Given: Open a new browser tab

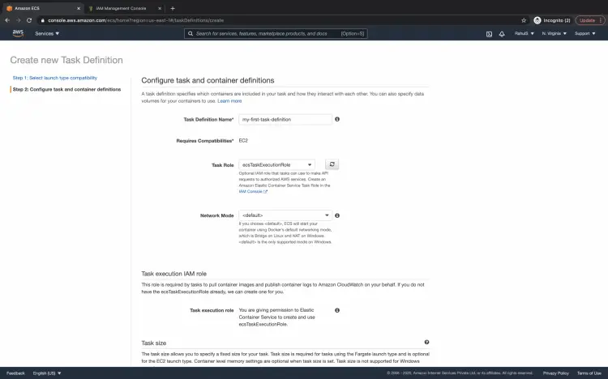Looking at the screenshot, I should [173, 8].
